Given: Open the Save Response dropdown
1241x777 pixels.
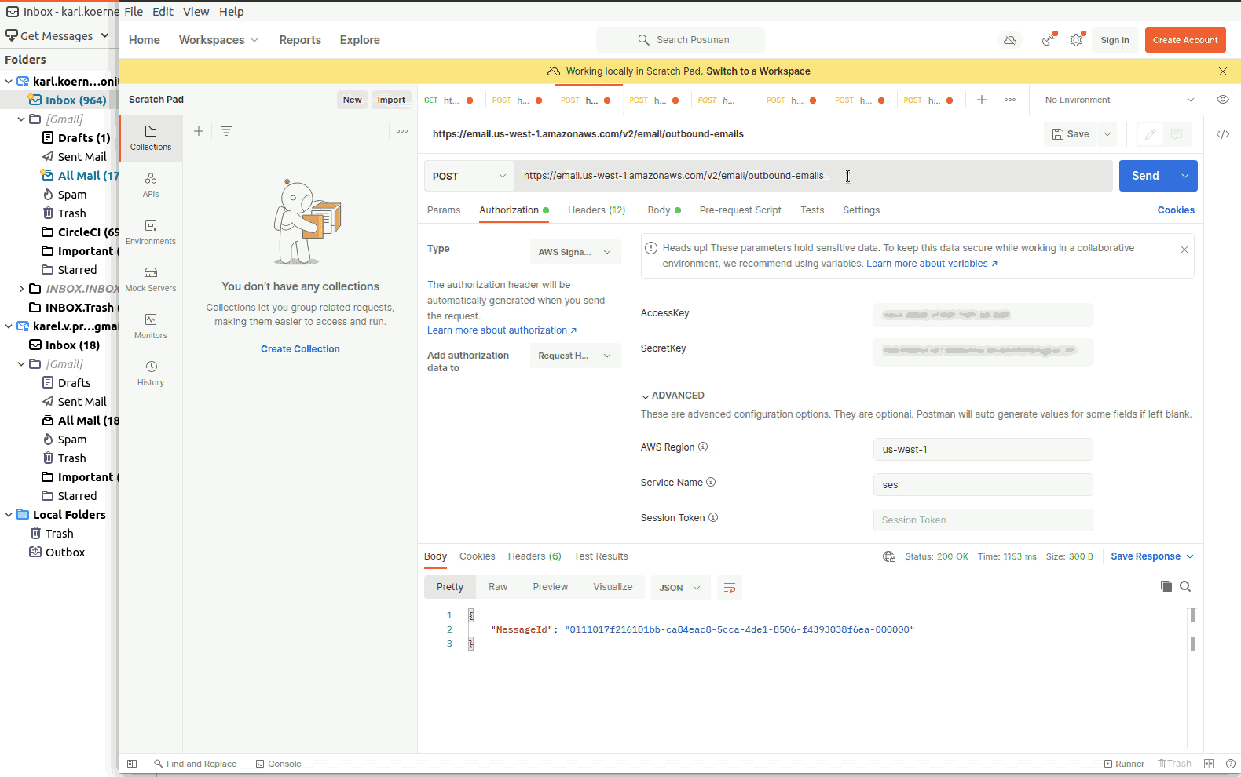Looking at the screenshot, I should [x=1152, y=556].
